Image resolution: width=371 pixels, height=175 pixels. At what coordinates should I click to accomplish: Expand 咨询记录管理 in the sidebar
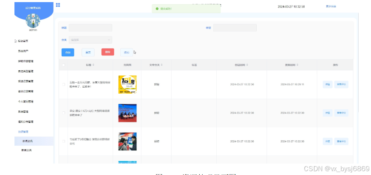coord(26,91)
